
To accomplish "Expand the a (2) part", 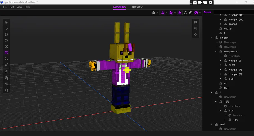I will 220,79.
